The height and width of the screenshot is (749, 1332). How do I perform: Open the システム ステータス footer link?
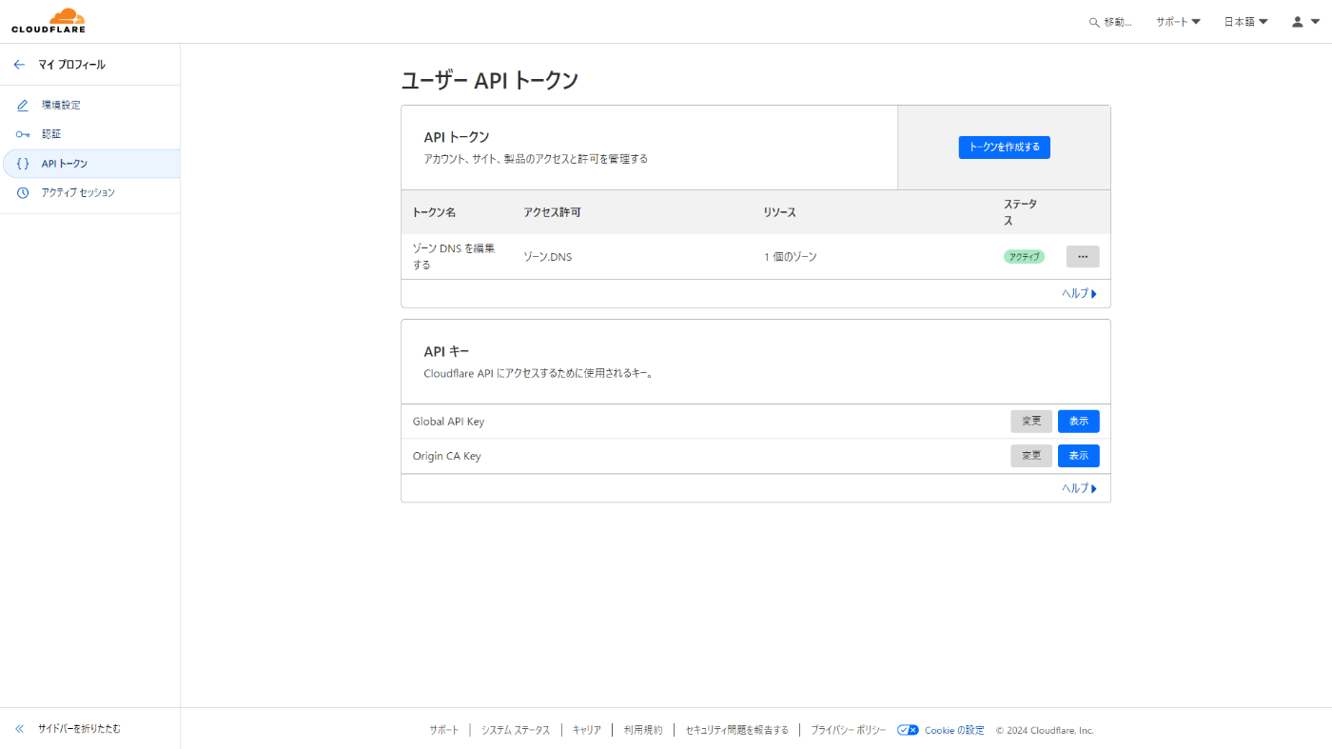[x=516, y=730]
